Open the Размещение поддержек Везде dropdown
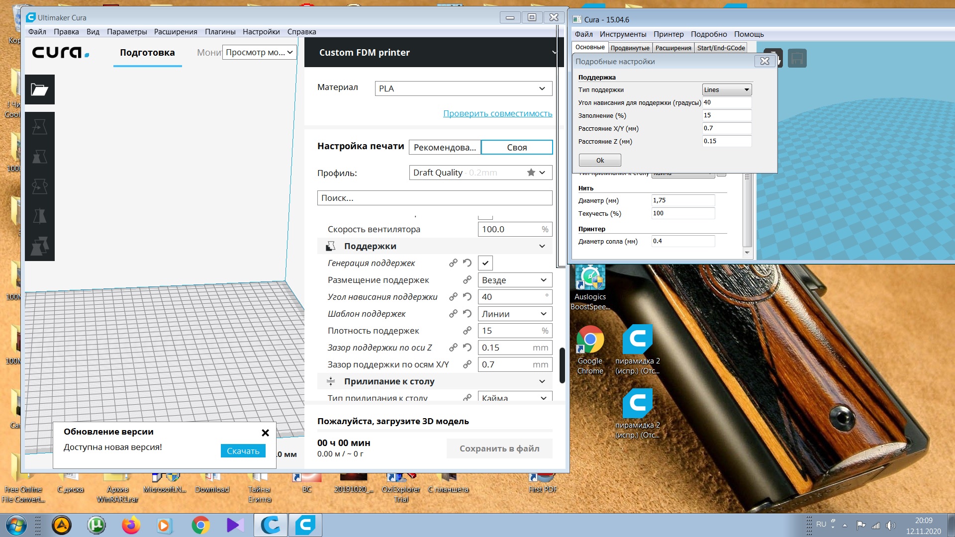The height and width of the screenshot is (537, 955). pos(515,280)
